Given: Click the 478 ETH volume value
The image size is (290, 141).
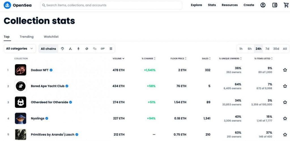Looking at the screenshot, I should (x=119, y=70).
